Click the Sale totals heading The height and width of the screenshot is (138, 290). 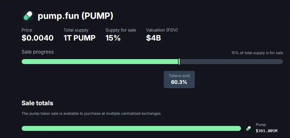[37, 103]
